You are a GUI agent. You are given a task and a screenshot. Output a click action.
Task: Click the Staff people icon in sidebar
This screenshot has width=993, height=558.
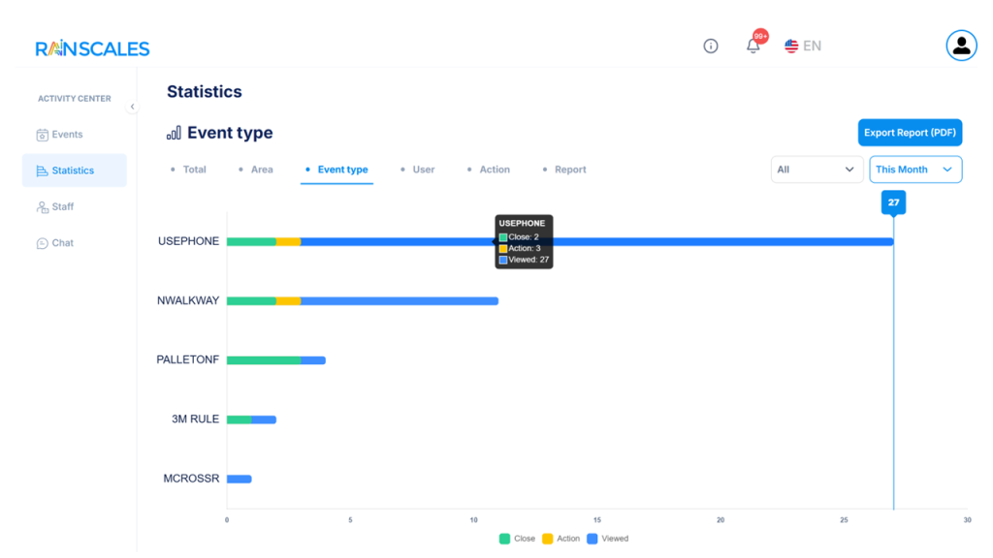pos(42,207)
